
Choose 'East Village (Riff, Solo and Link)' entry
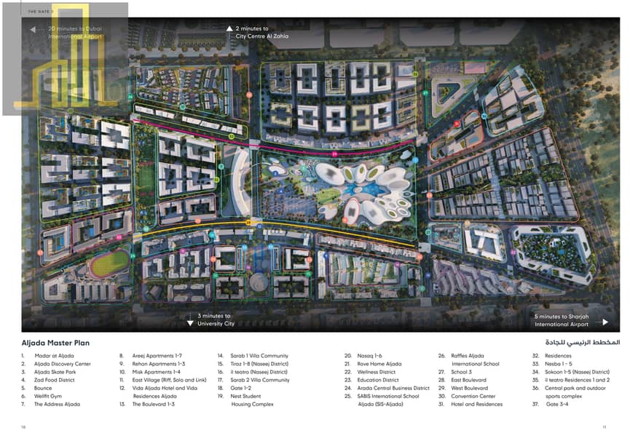point(169,380)
